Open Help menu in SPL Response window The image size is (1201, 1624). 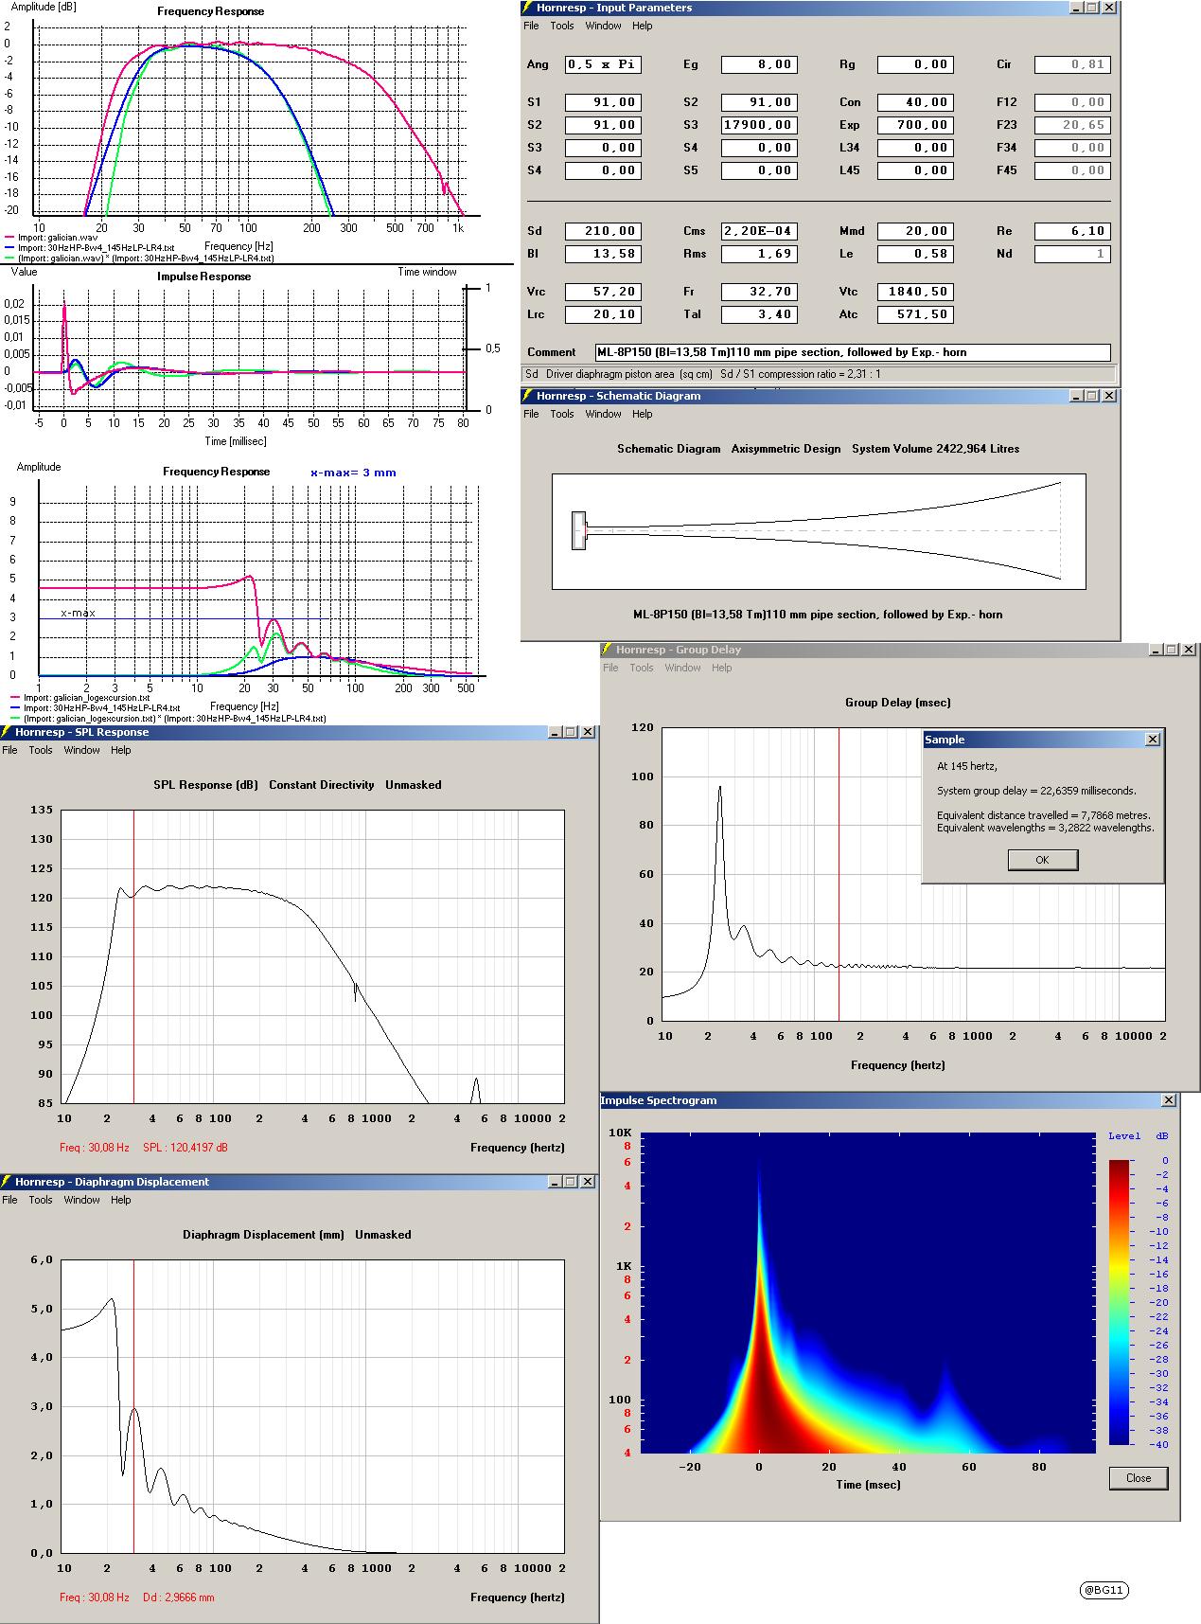[x=121, y=750]
